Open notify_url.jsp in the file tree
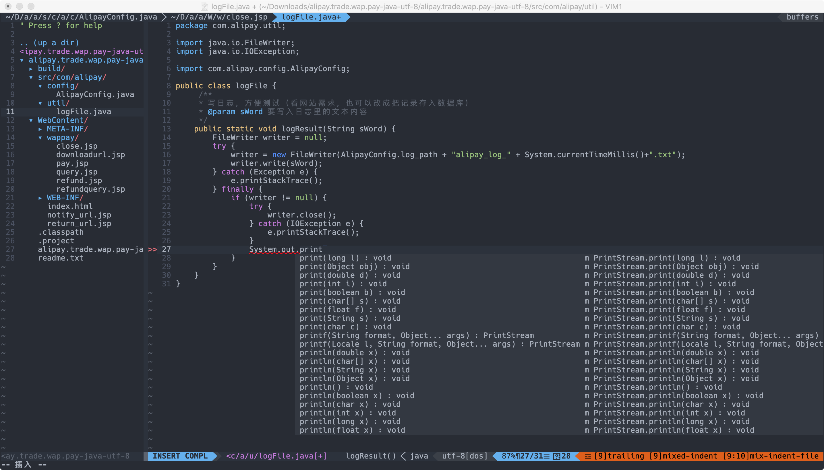The height and width of the screenshot is (470, 824). click(79, 215)
